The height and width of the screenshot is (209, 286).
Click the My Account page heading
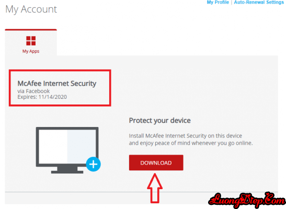31,9
